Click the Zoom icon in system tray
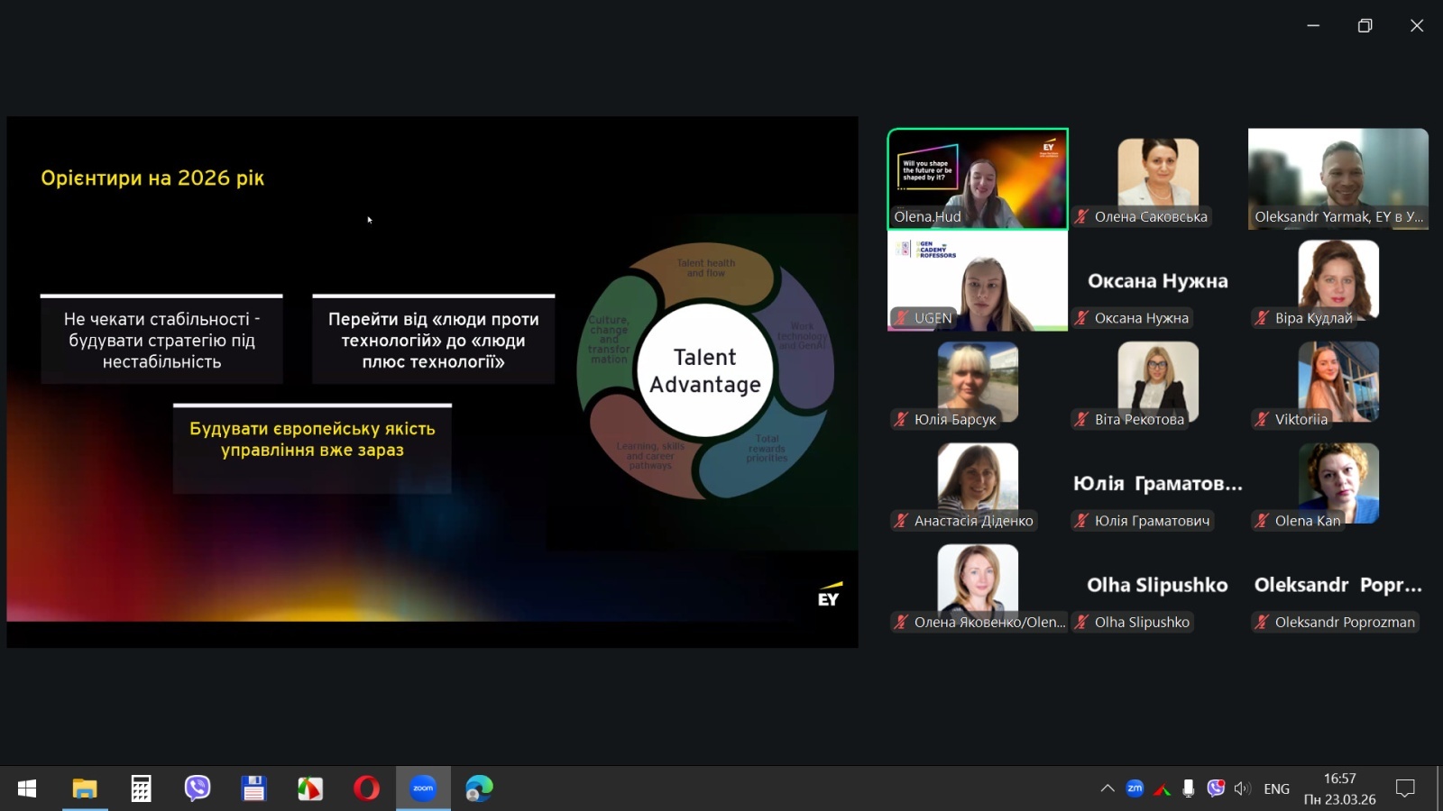This screenshot has width=1443, height=811. pos(1135,788)
